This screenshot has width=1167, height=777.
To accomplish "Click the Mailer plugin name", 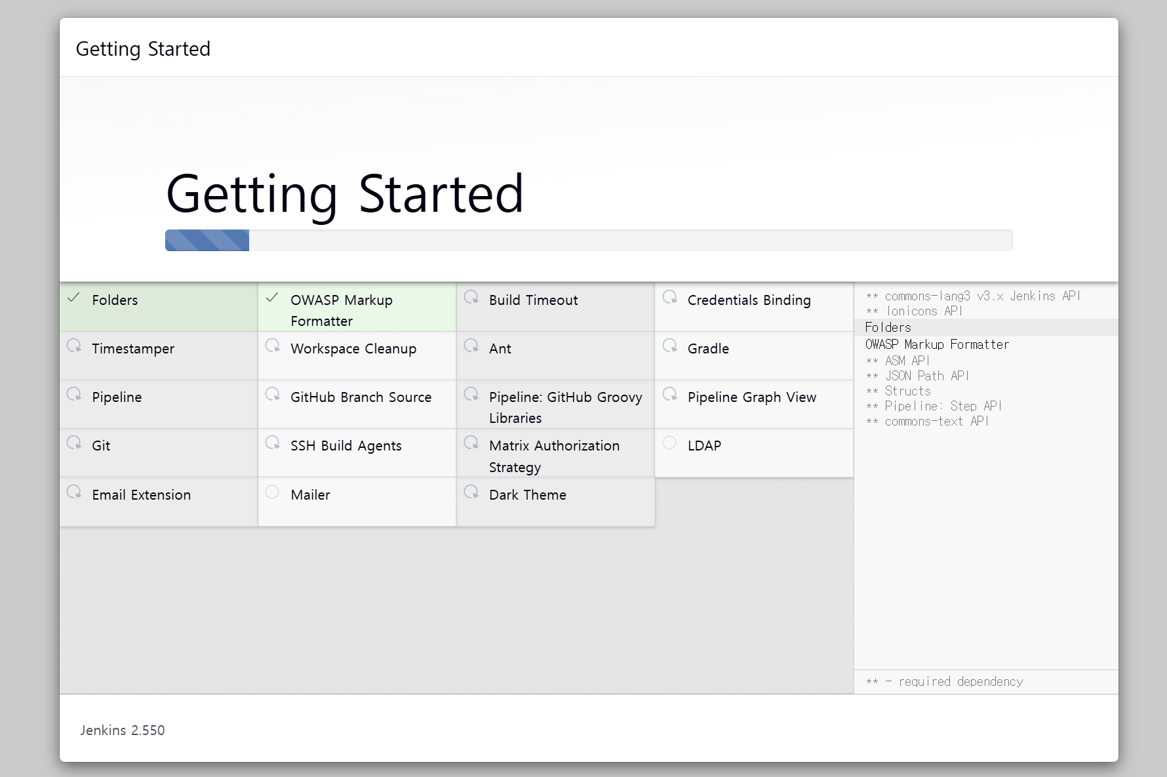I will (311, 495).
